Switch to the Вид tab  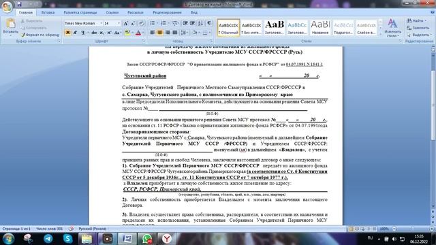[194, 12]
